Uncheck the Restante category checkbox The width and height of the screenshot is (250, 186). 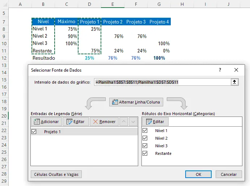(x=145, y=153)
